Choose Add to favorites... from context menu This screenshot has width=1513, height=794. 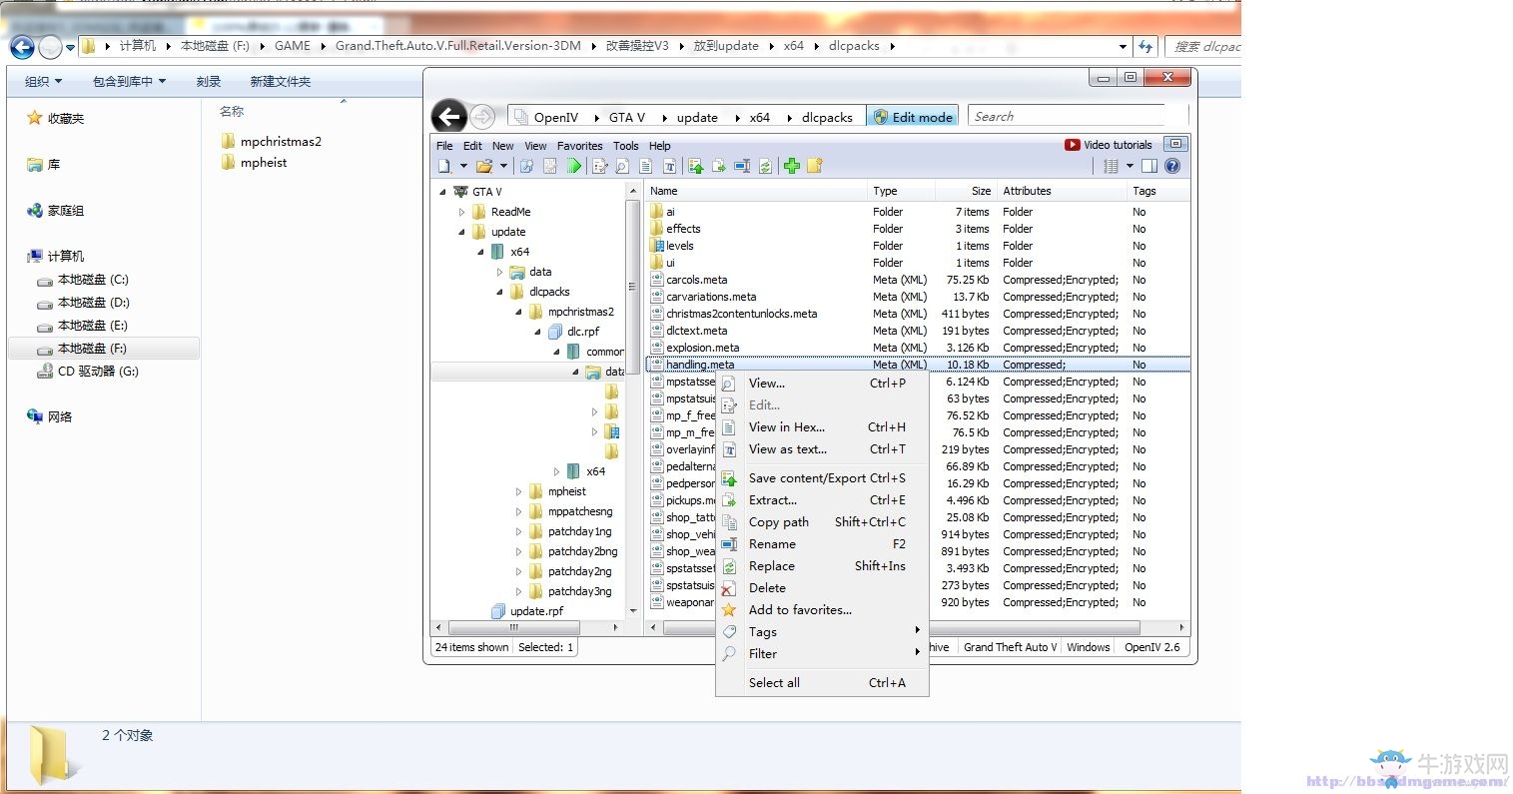coord(822,609)
